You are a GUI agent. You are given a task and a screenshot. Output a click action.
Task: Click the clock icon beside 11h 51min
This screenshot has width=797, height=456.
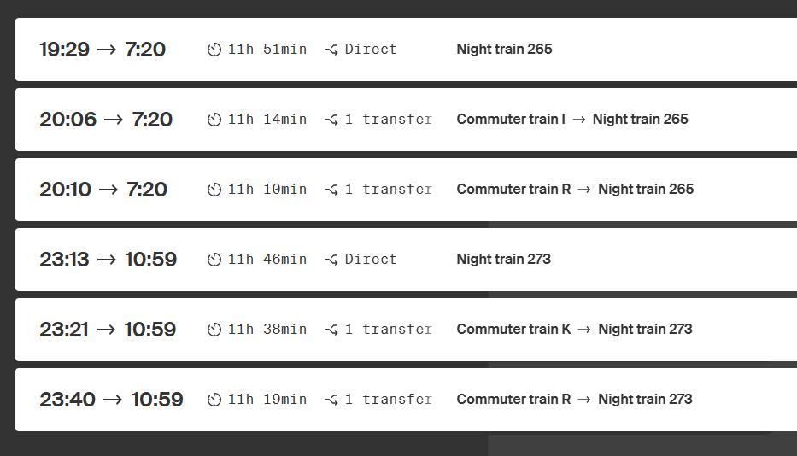pos(214,50)
